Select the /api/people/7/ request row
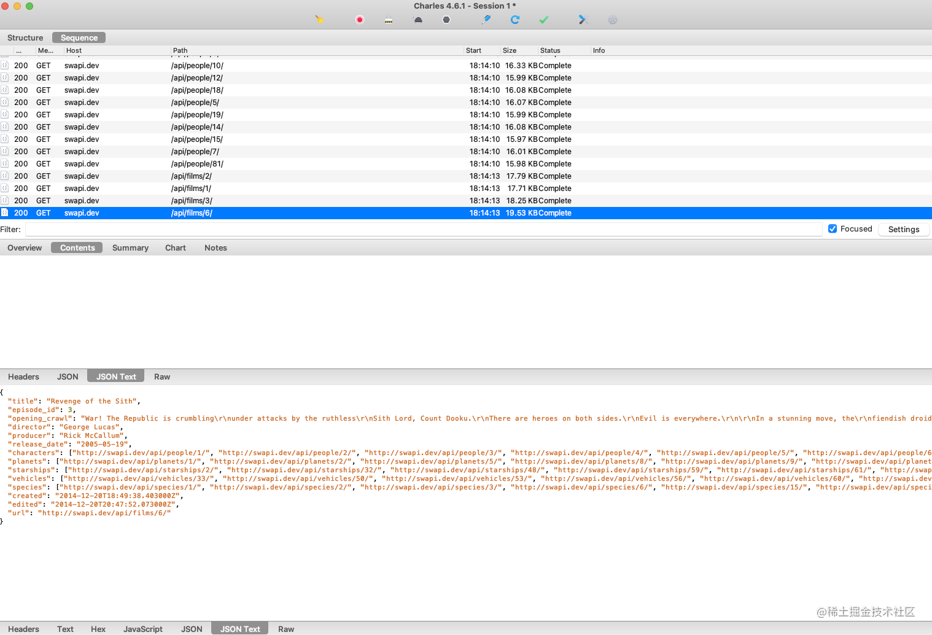 (x=466, y=151)
